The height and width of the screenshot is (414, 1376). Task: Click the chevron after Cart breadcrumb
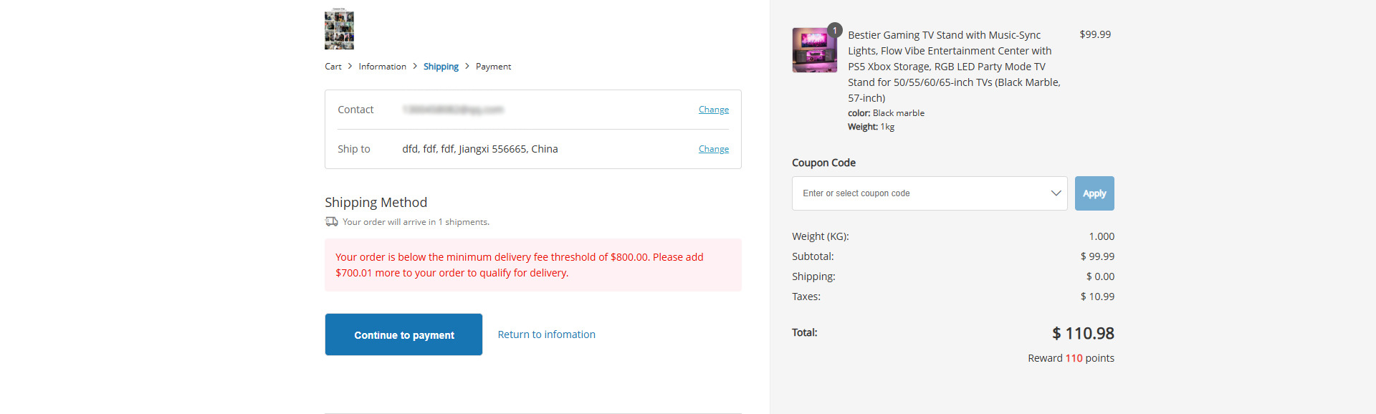coord(350,66)
